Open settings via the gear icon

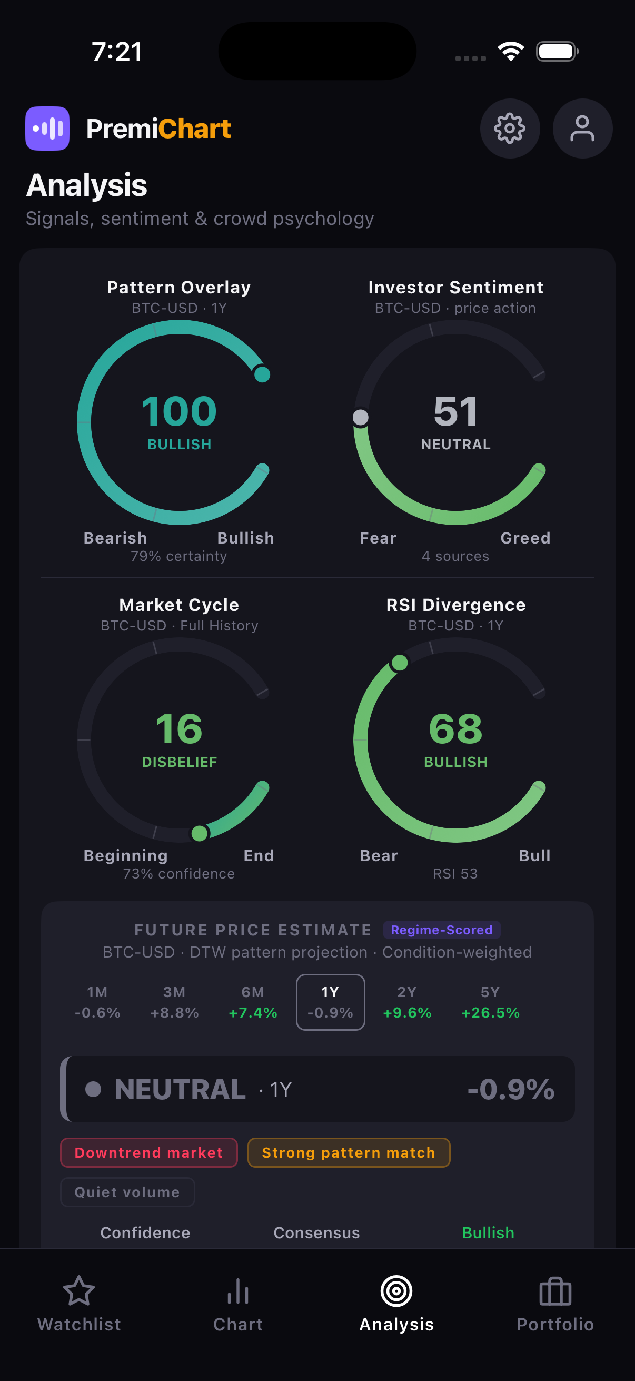pyautogui.click(x=510, y=129)
